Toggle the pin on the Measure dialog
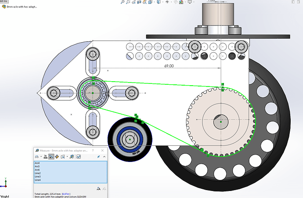This screenshot has width=303, height=198. point(98,156)
